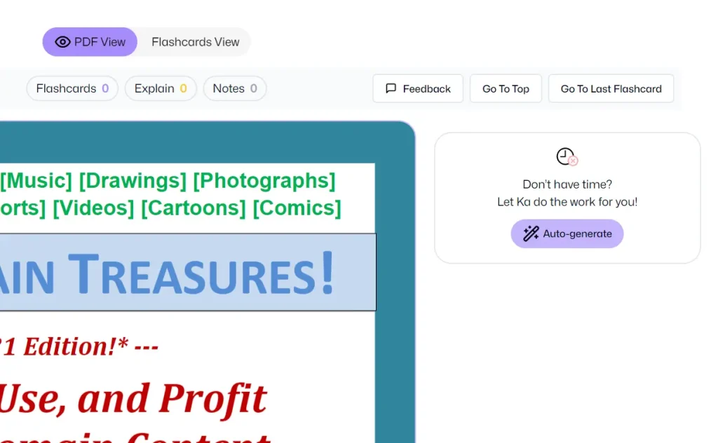Click the Feedback button
This screenshot has height=443, width=718.
[418, 88]
